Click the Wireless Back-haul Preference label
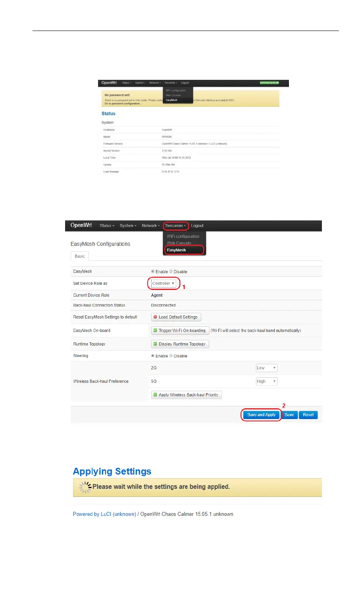360x608 pixels. tap(101, 381)
